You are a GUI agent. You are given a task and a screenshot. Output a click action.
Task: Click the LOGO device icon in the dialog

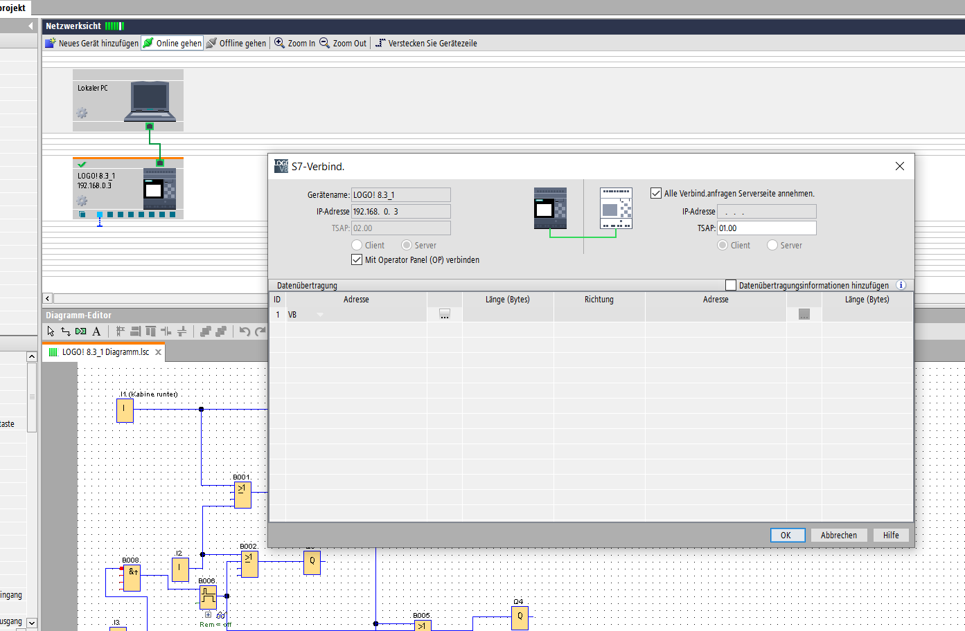tap(551, 208)
